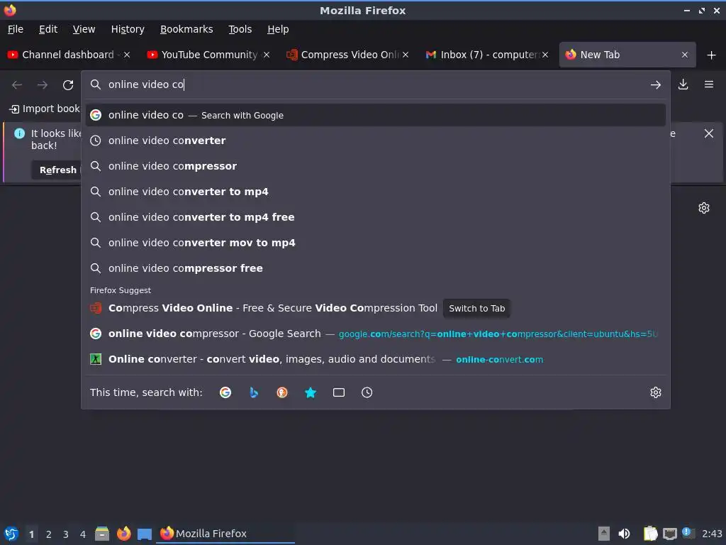This screenshot has height=545, width=726.
Task: Open the File menu
Action: 16,29
